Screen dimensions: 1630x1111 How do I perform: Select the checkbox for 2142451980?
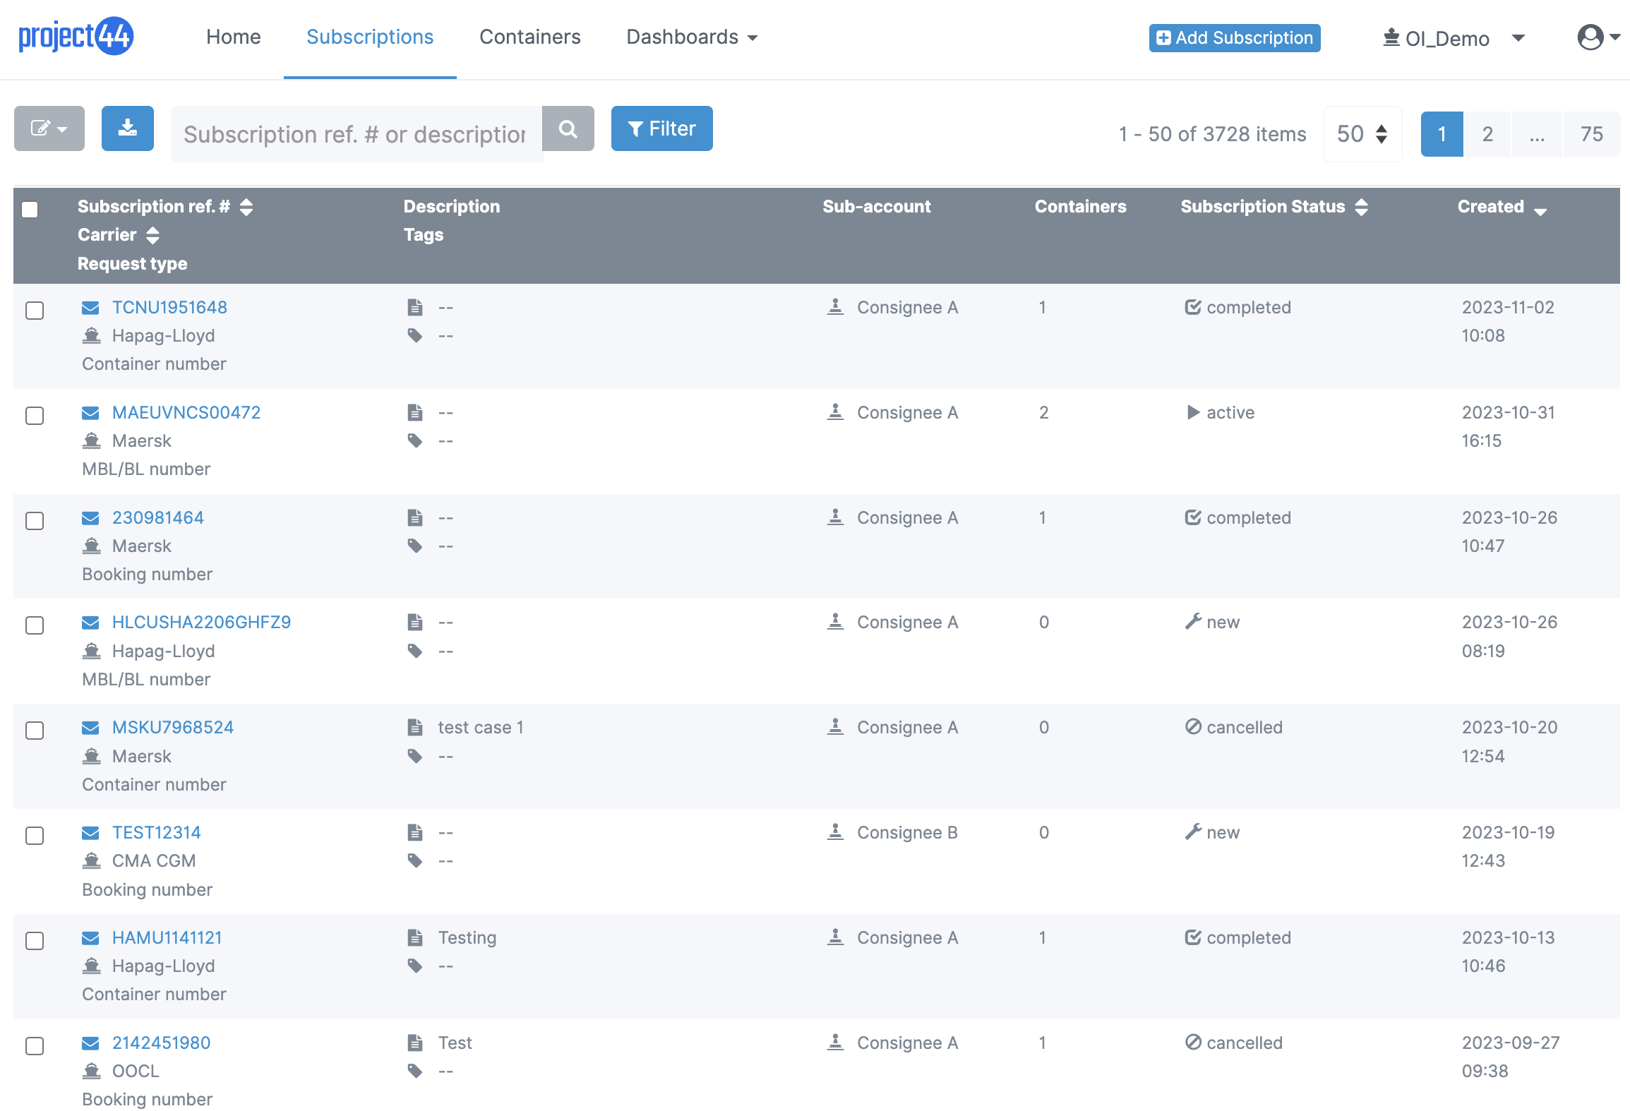click(x=35, y=1046)
